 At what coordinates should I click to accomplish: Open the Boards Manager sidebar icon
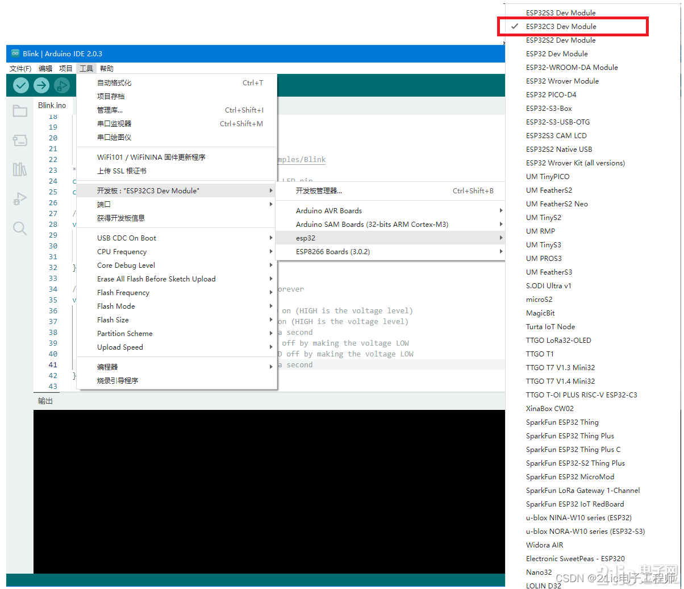point(19,140)
